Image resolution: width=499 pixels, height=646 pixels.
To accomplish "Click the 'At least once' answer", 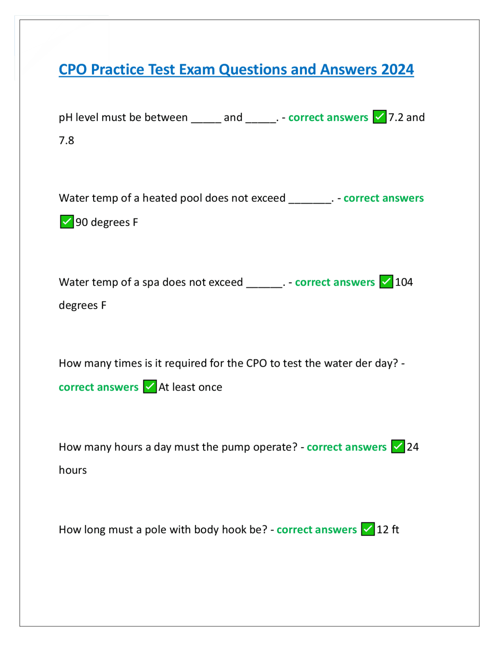I will click(190, 387).
